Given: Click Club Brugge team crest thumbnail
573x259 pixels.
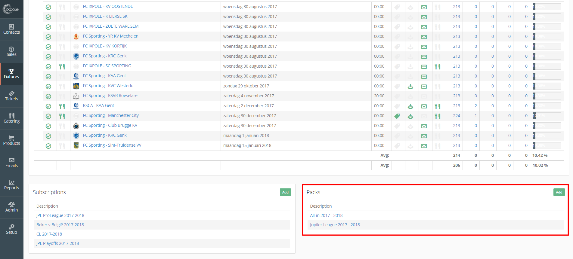Looking at the screenshot, I should (76, 126).
